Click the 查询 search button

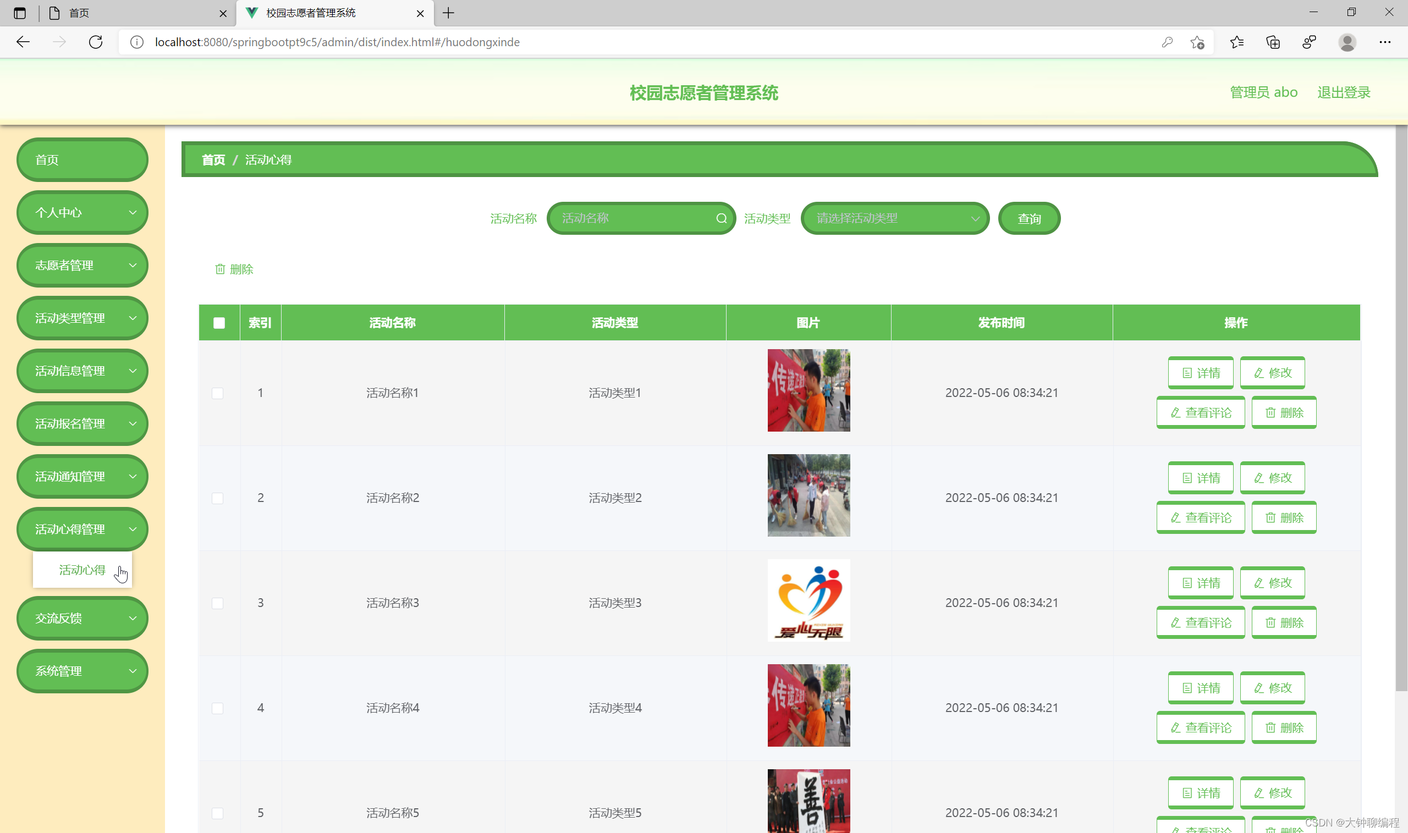click(x=1028, y=218)
